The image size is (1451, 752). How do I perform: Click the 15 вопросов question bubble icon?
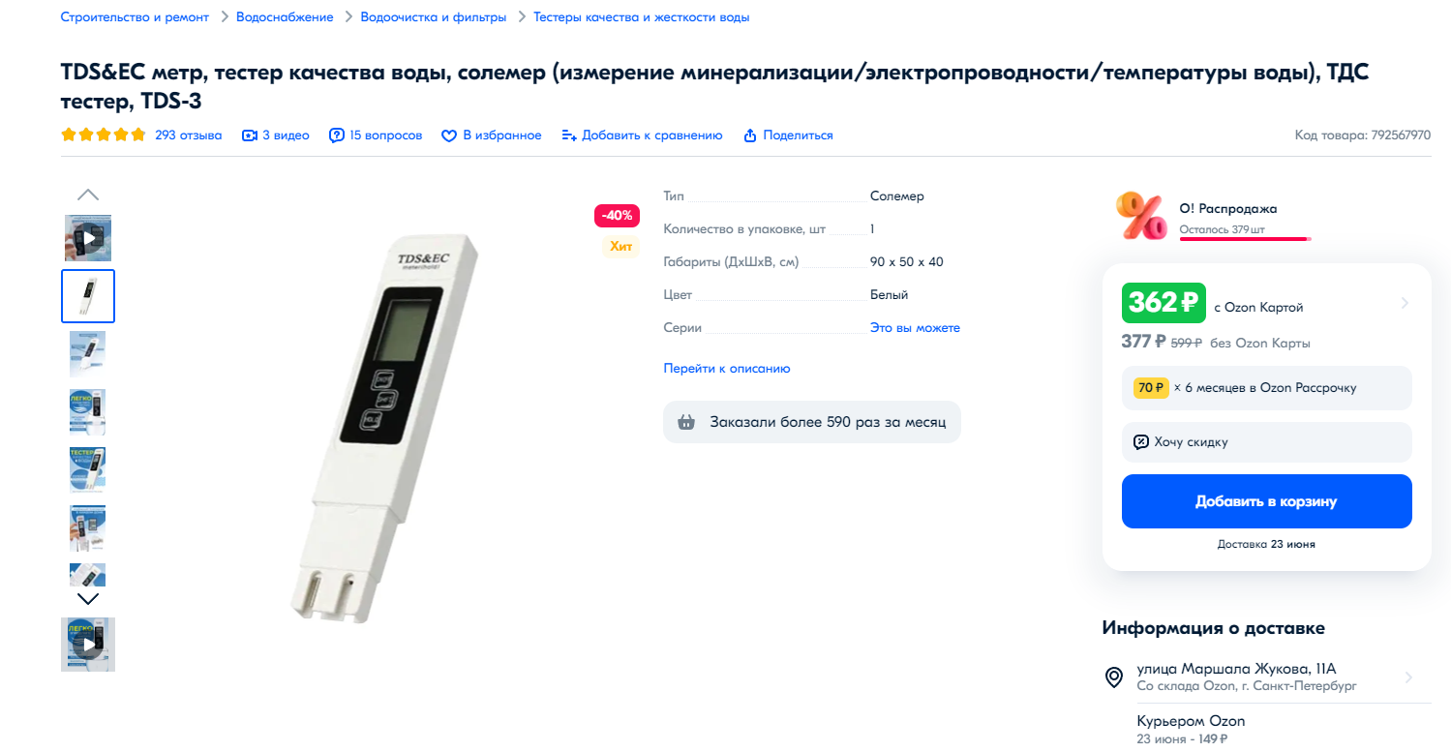[x=337, y=135]
